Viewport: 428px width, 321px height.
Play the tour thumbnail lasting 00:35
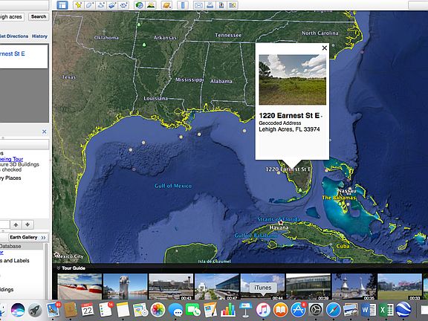[x=354, y=287]
